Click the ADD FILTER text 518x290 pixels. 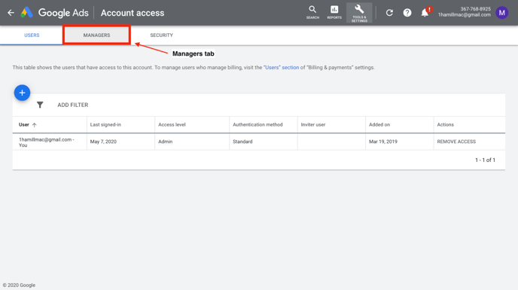tap(73, 105)
